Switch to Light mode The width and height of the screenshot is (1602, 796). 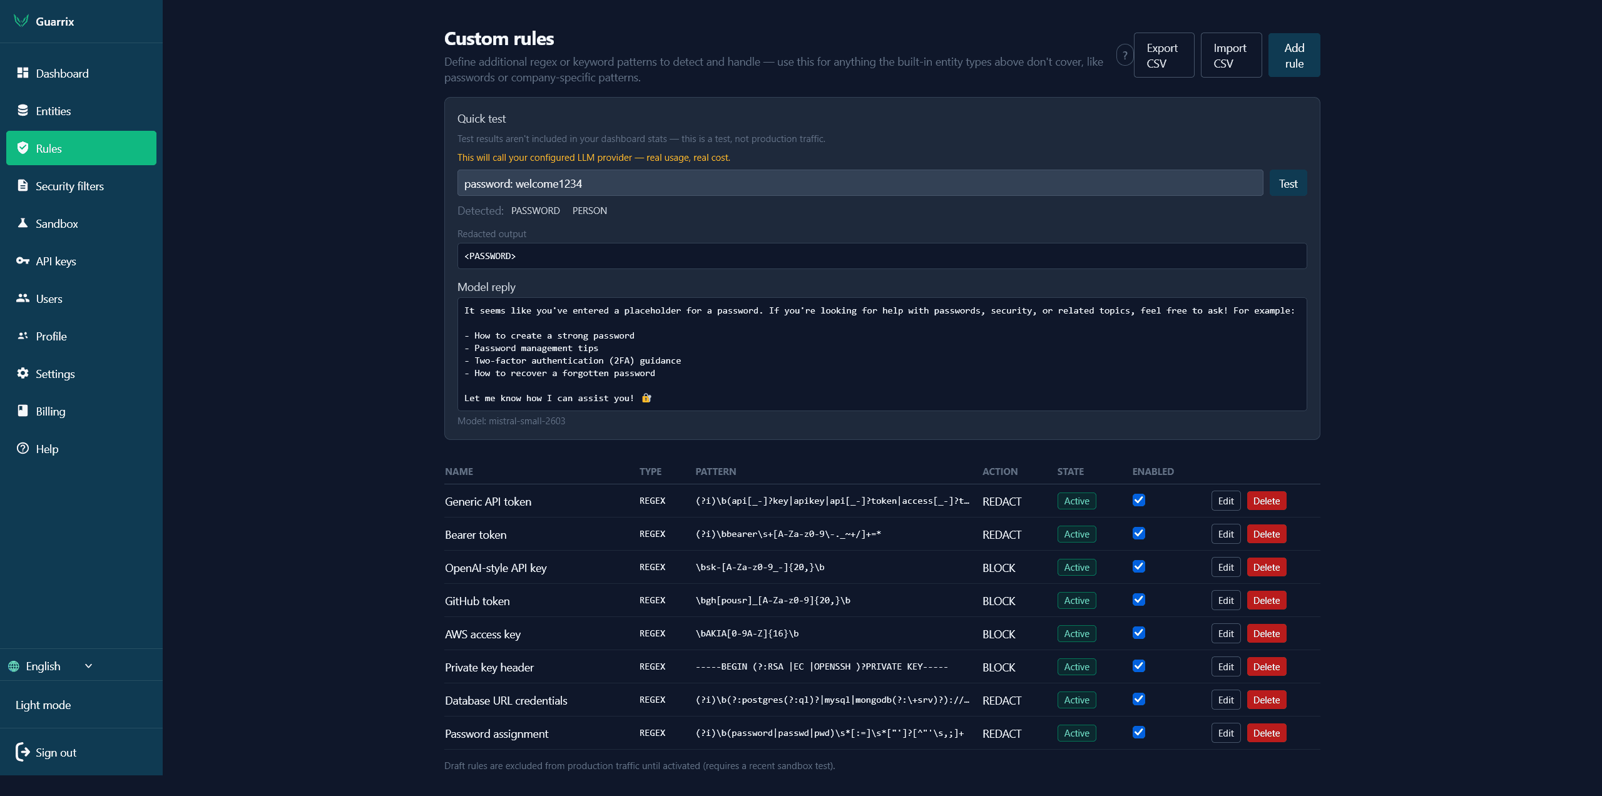(43, 705)
